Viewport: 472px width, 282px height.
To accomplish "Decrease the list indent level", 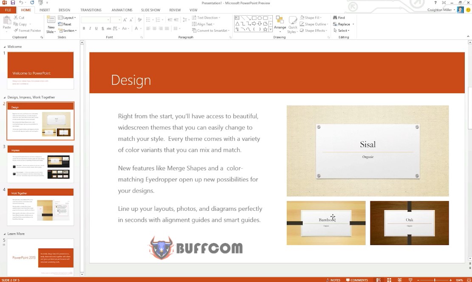I will click(170, 20).
